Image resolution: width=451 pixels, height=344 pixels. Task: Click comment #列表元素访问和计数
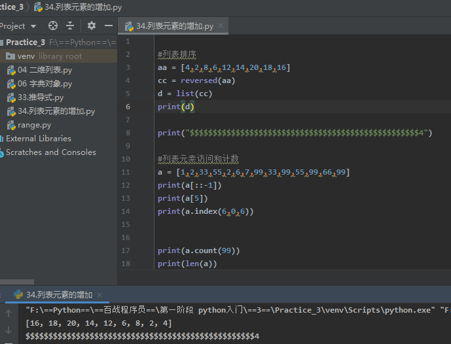[198, 159]
